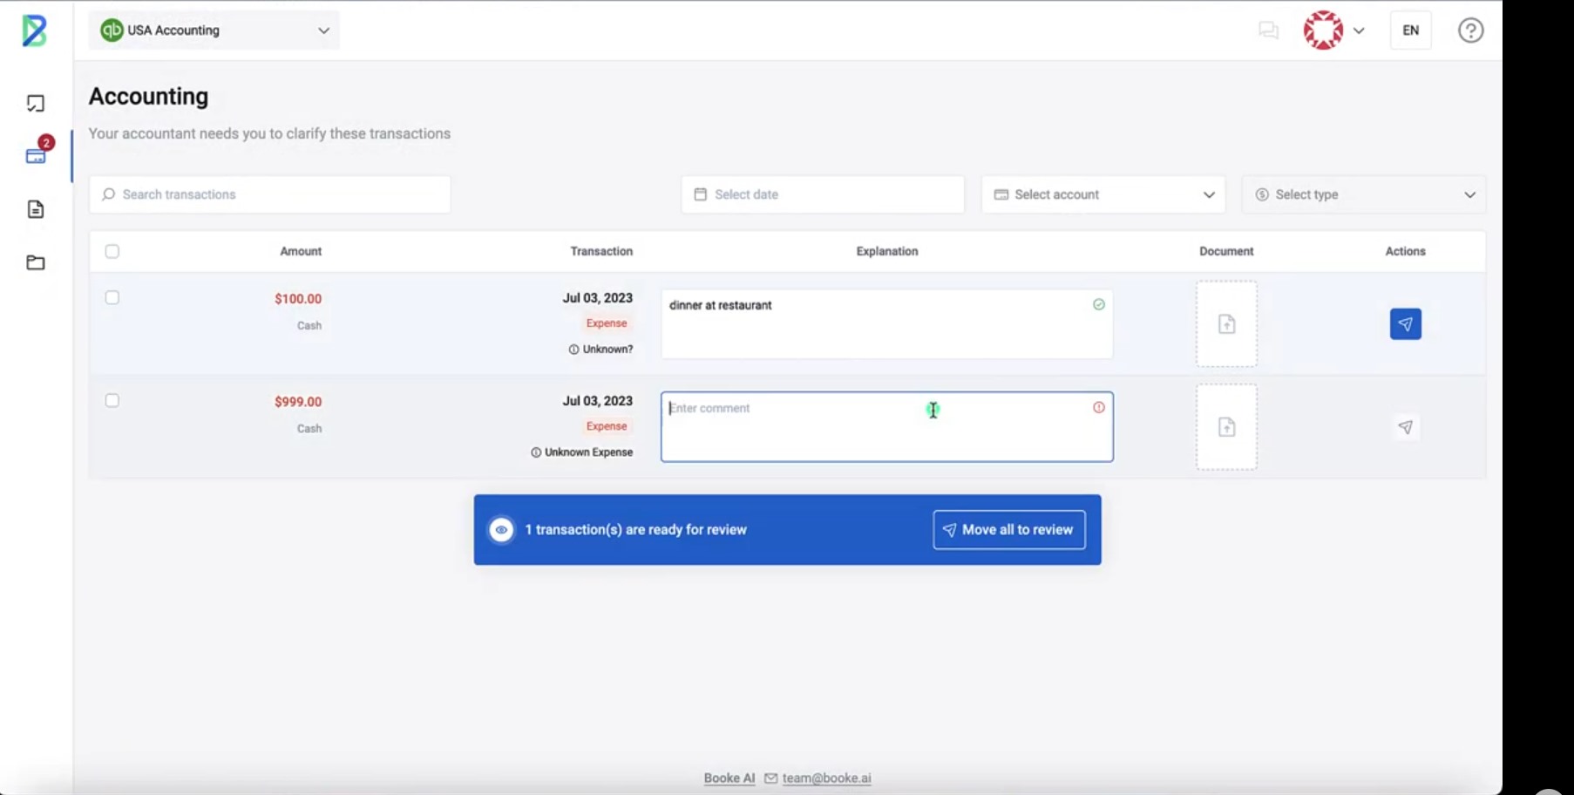Screen dimensions: 1574x795
Task: Click the $999.00 amount
Action: [x=298, y=402]
